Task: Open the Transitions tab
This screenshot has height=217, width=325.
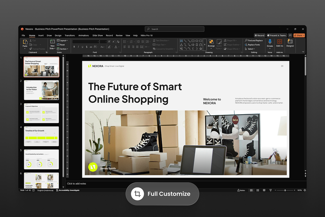Action: pos(70,35)
